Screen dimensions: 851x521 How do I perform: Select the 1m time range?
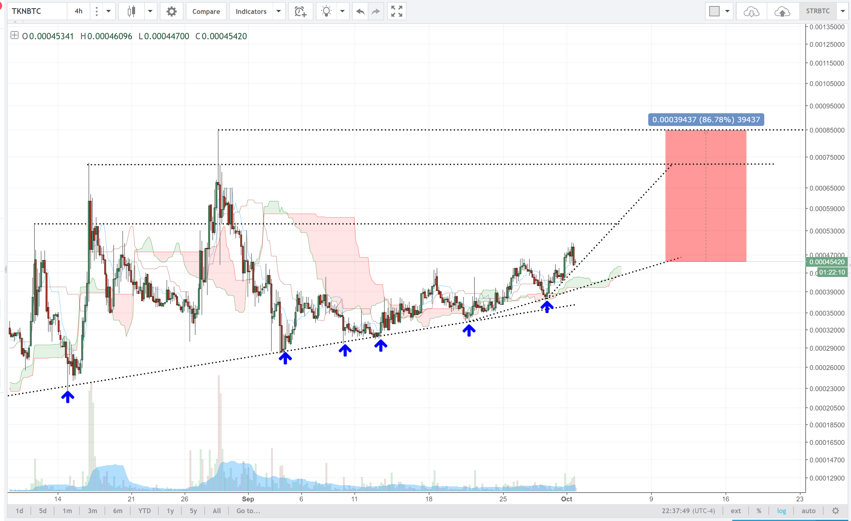click(x=67, y=511)
